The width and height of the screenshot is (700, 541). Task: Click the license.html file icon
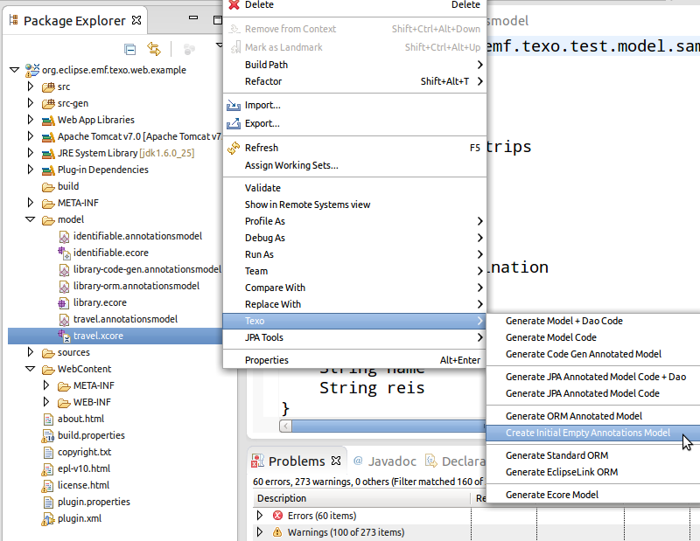pos(48,486)
